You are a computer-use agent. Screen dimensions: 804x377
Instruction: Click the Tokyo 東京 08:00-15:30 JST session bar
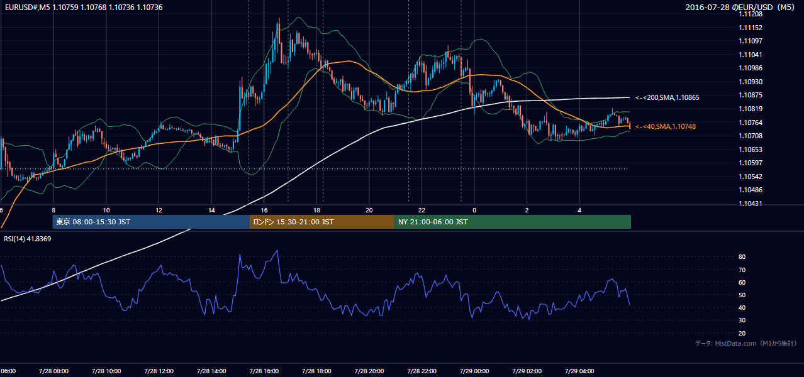coord(151,222)
